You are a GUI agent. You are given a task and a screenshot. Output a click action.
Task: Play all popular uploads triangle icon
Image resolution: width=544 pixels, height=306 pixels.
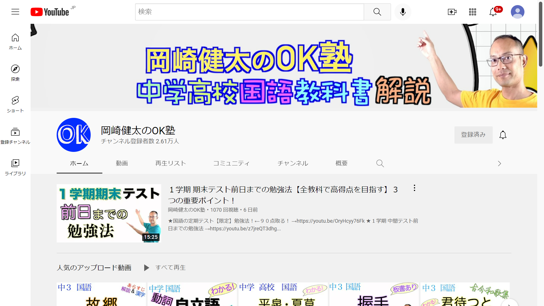146,268
